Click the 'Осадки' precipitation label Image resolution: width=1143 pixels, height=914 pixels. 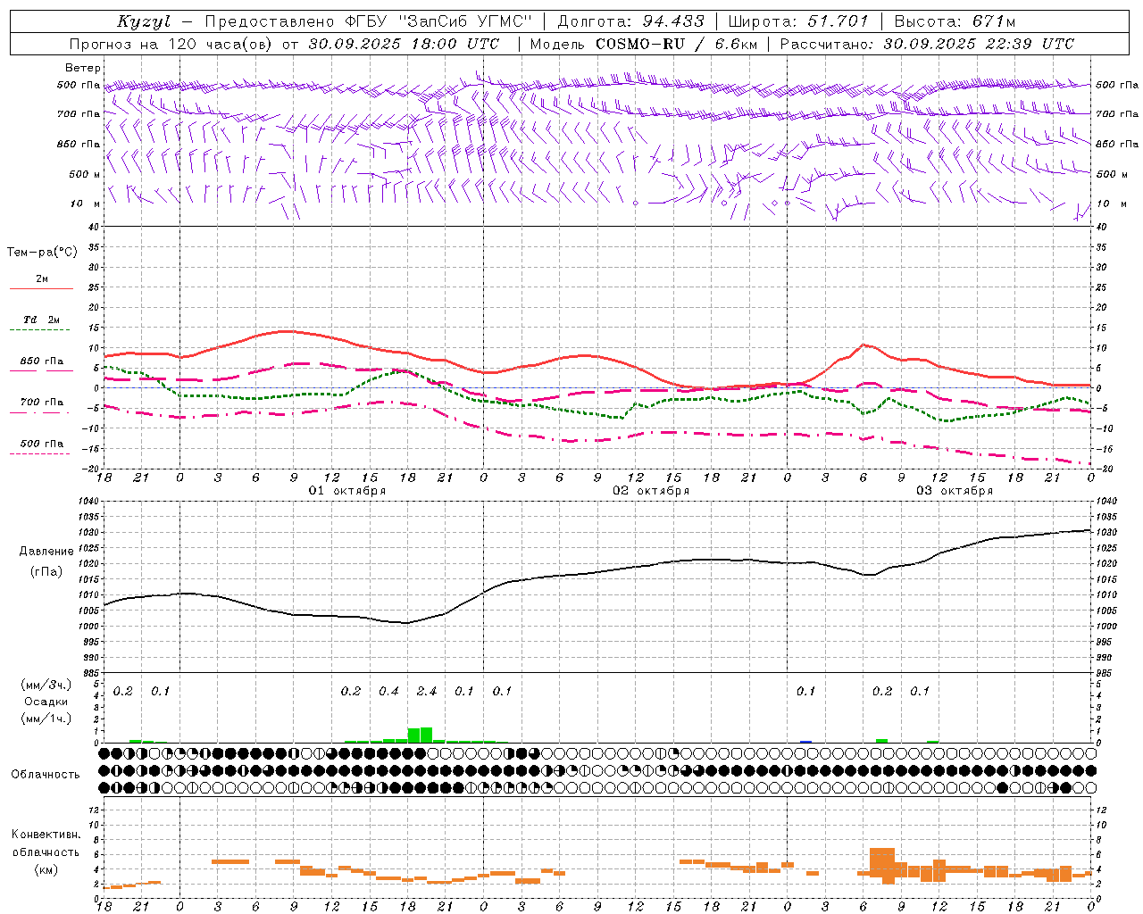click(46, 702)
